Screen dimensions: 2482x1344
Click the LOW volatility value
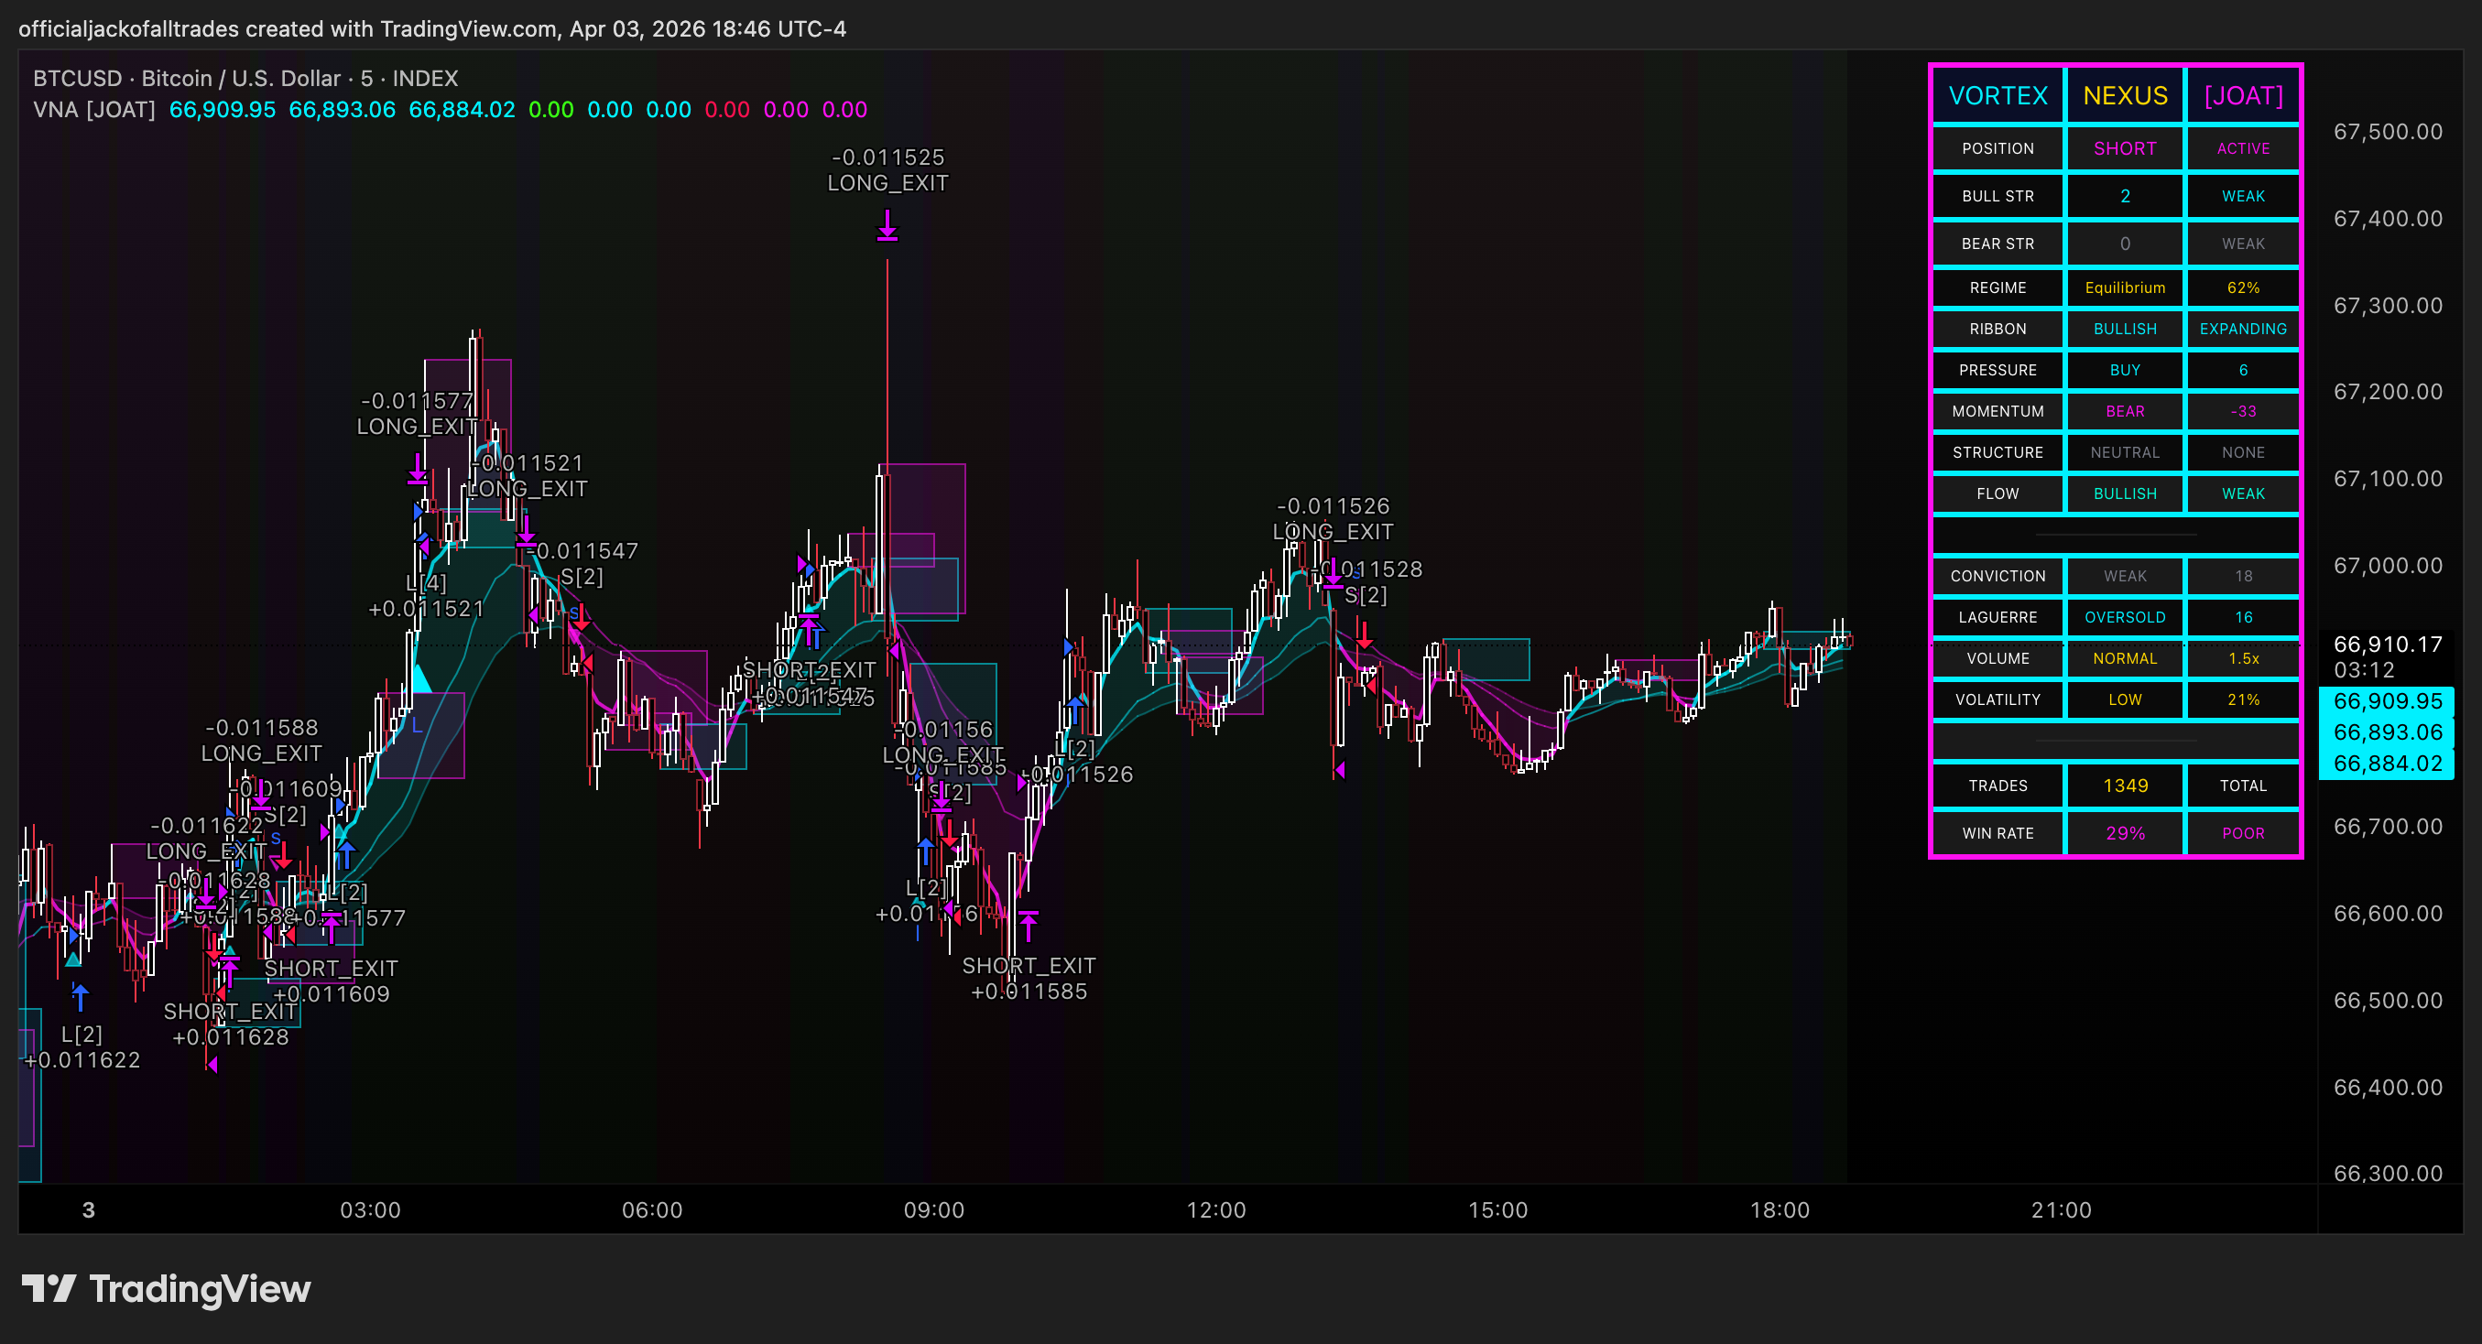click(x=2125, y=700)
